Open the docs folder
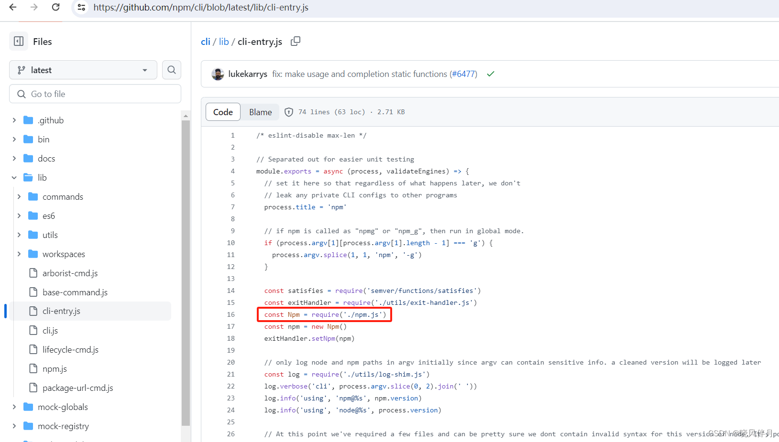Viewport: 779px width, 442px height. coord(46,159)
